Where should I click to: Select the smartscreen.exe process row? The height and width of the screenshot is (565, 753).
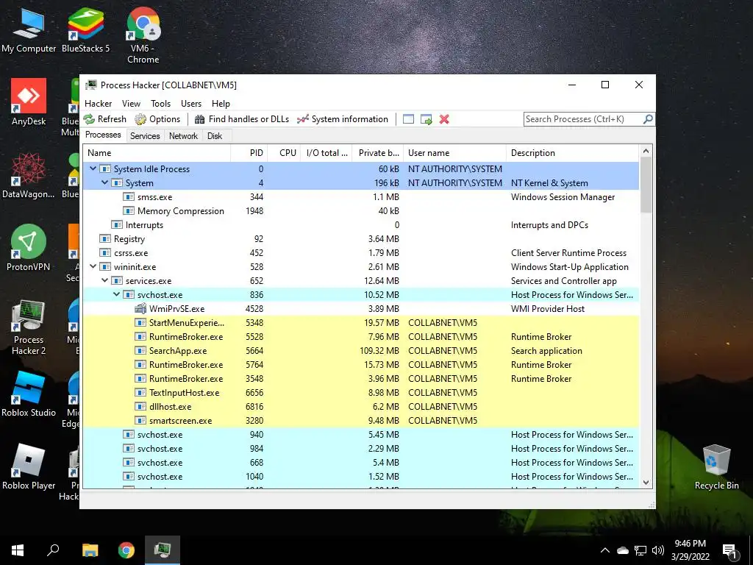coord(361,420)
